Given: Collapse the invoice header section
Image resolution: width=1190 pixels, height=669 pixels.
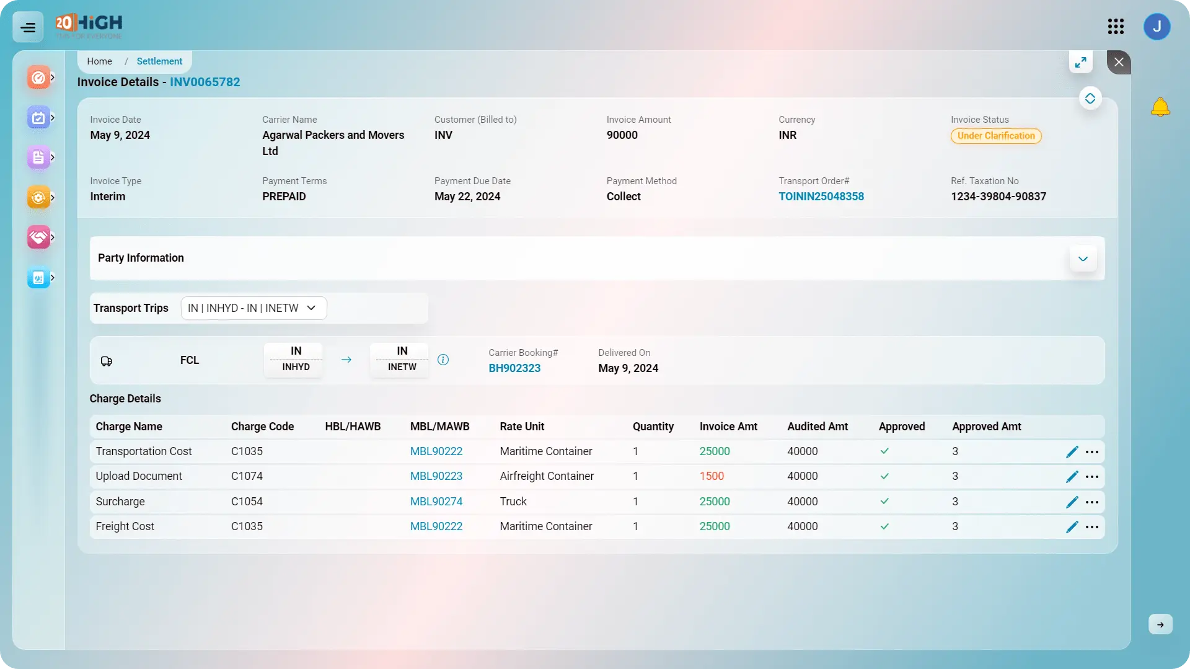Looking at the screenshot, I should click(1090, 99).
